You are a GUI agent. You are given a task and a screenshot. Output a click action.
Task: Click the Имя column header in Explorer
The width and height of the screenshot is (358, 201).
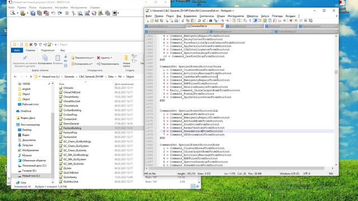[x=62, y=84]
